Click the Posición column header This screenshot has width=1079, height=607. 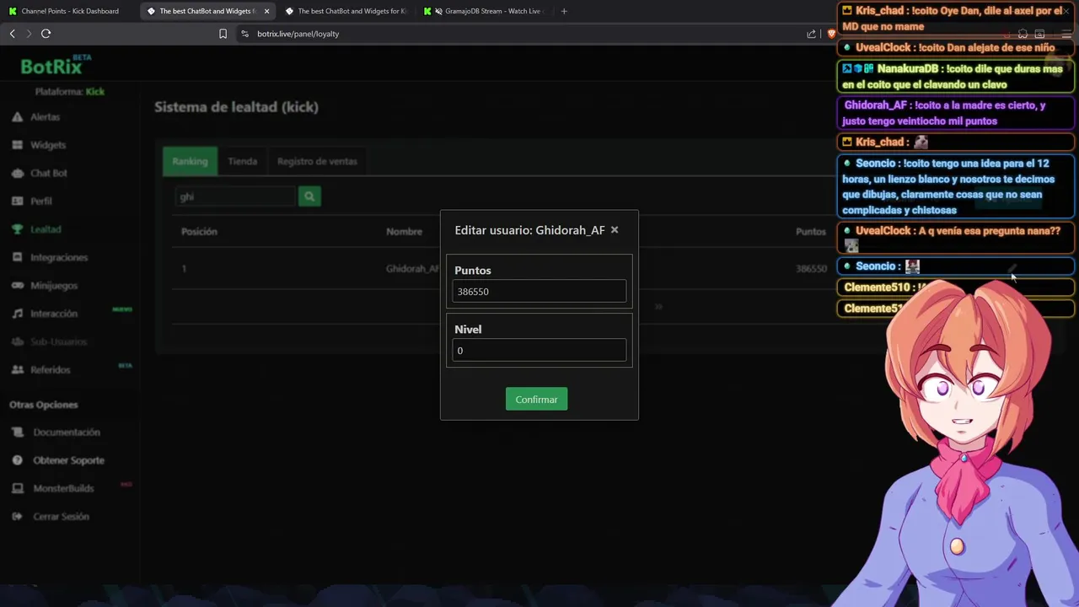(x=199, y=231)
